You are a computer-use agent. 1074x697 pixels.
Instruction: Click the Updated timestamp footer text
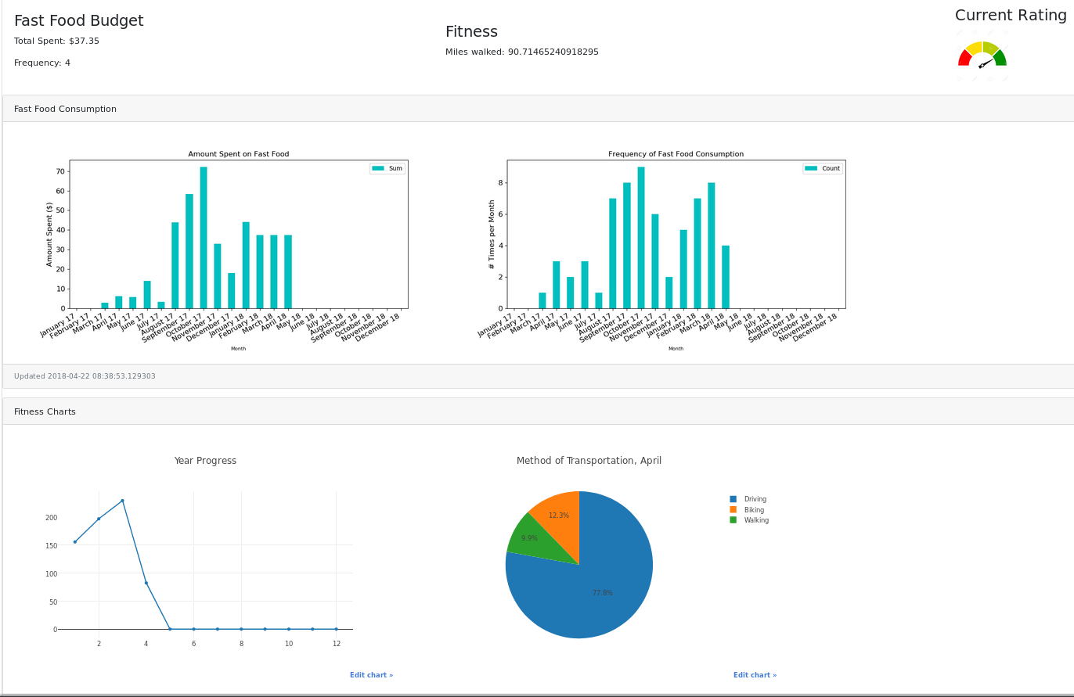[85, 376]
